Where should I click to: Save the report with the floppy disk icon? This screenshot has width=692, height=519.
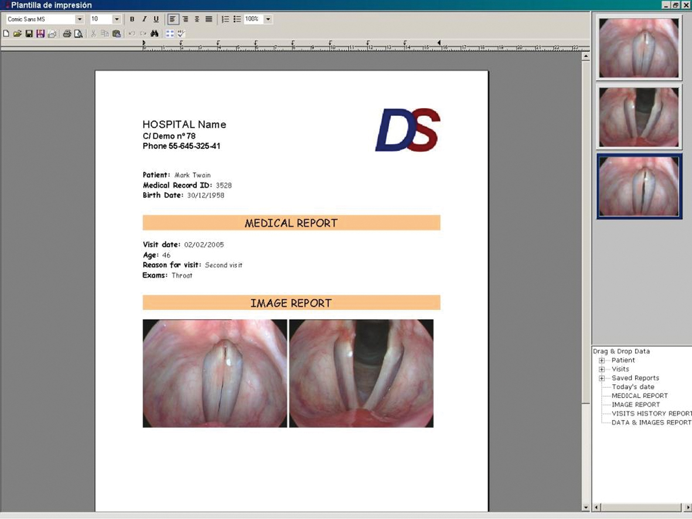click(x=29, y=34)
